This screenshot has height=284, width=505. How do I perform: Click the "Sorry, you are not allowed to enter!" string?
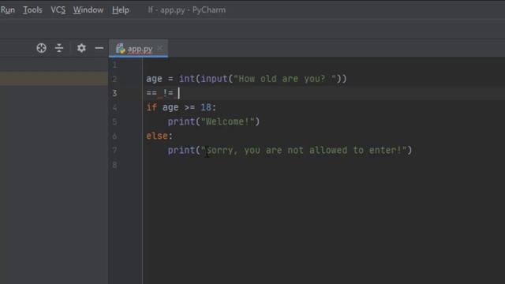pyautogui.click(x=304, y=151)
